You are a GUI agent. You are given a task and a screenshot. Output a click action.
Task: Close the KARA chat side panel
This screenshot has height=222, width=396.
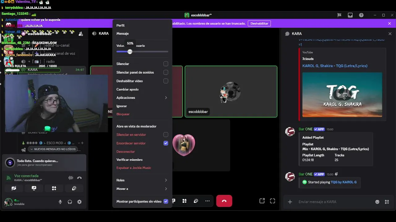click(390, 34)
